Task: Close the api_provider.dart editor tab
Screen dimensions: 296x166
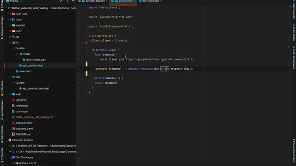Action: (x=135, y=1)
